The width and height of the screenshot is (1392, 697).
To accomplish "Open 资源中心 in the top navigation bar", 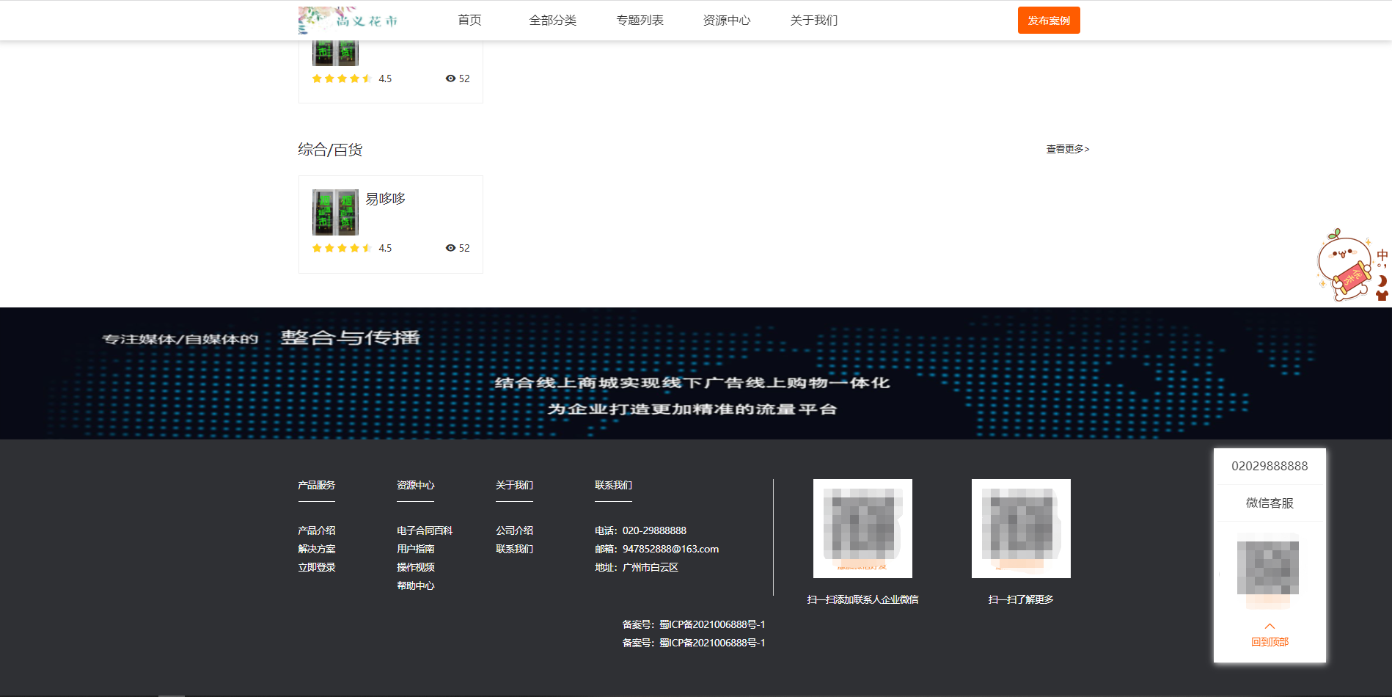I will pyautogui.click(x=727, y=21).
